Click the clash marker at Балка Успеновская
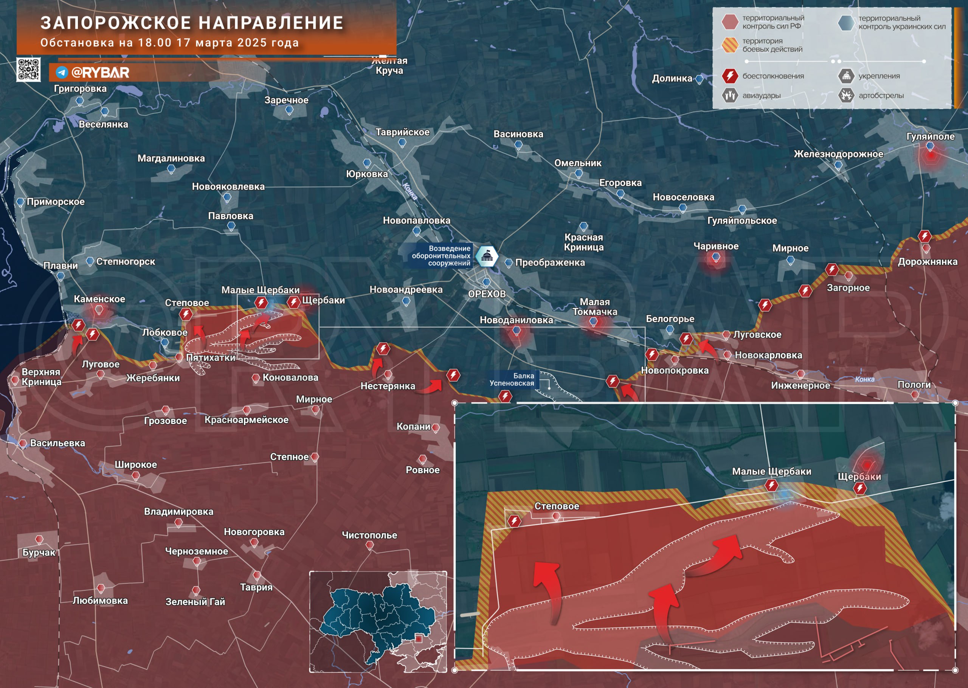 [x=505, y=396]
